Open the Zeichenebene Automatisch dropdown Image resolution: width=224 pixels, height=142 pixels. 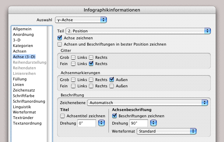(x=205, y=103)
